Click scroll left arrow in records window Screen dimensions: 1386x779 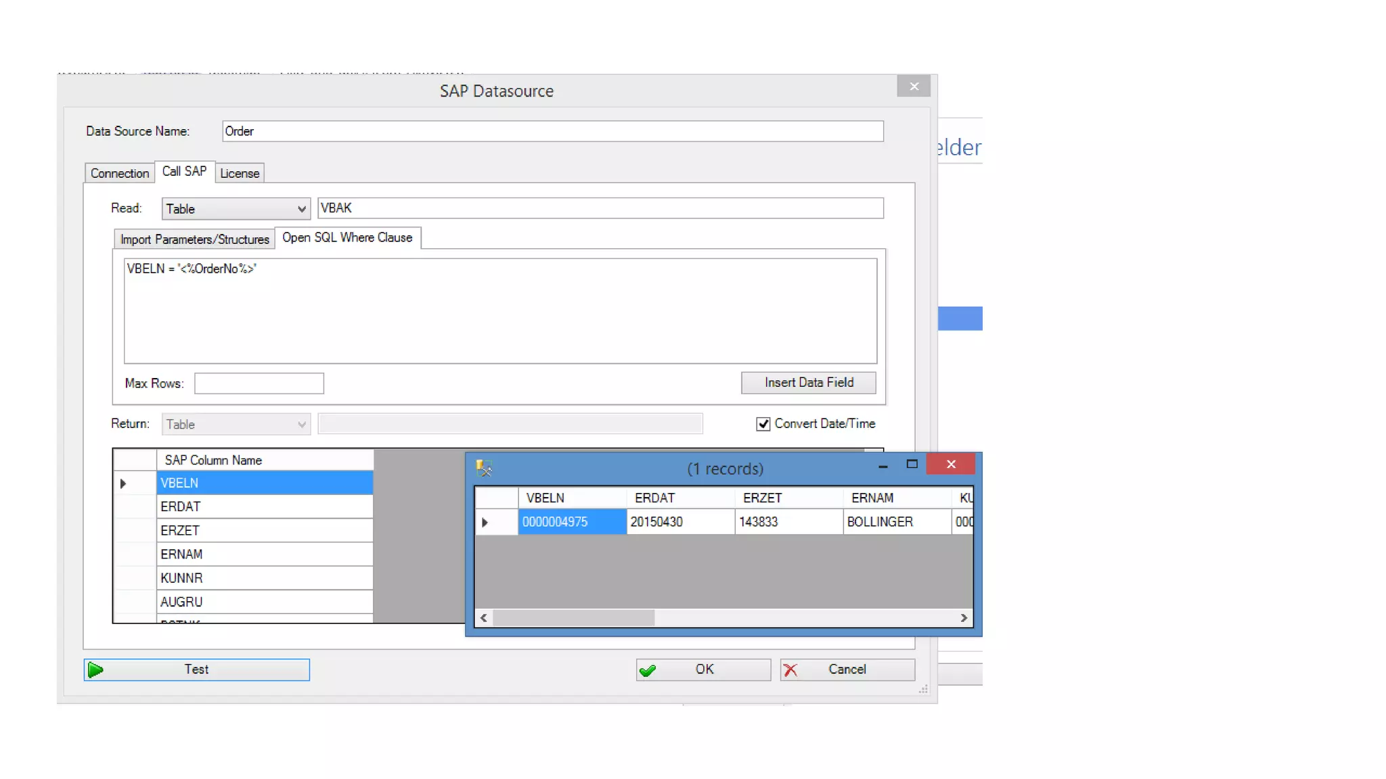pyautogui.click(x=484, y=618)
